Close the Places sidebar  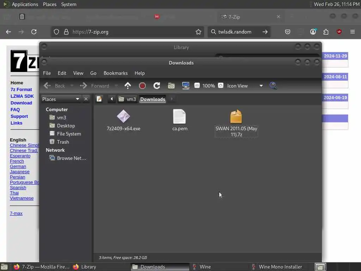tap(86, 99)
